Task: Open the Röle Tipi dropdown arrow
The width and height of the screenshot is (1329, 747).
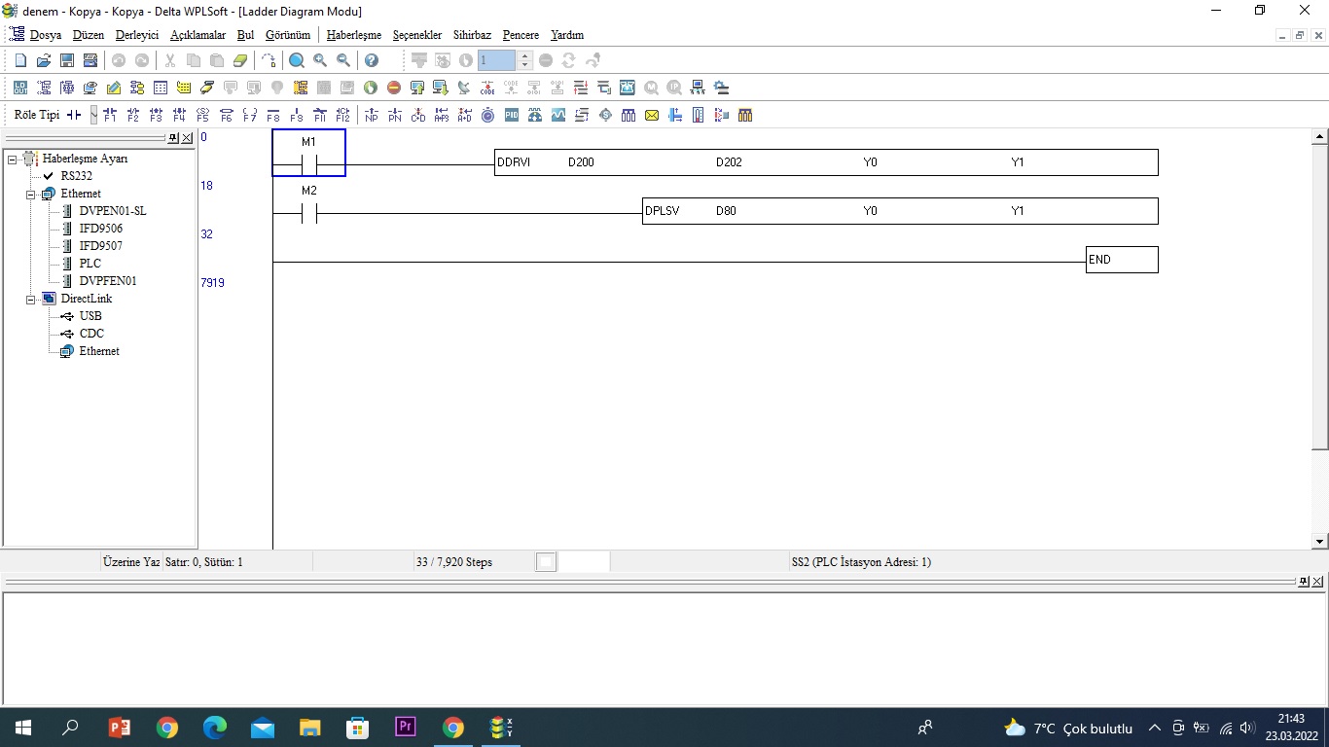Action: [93, 115]
